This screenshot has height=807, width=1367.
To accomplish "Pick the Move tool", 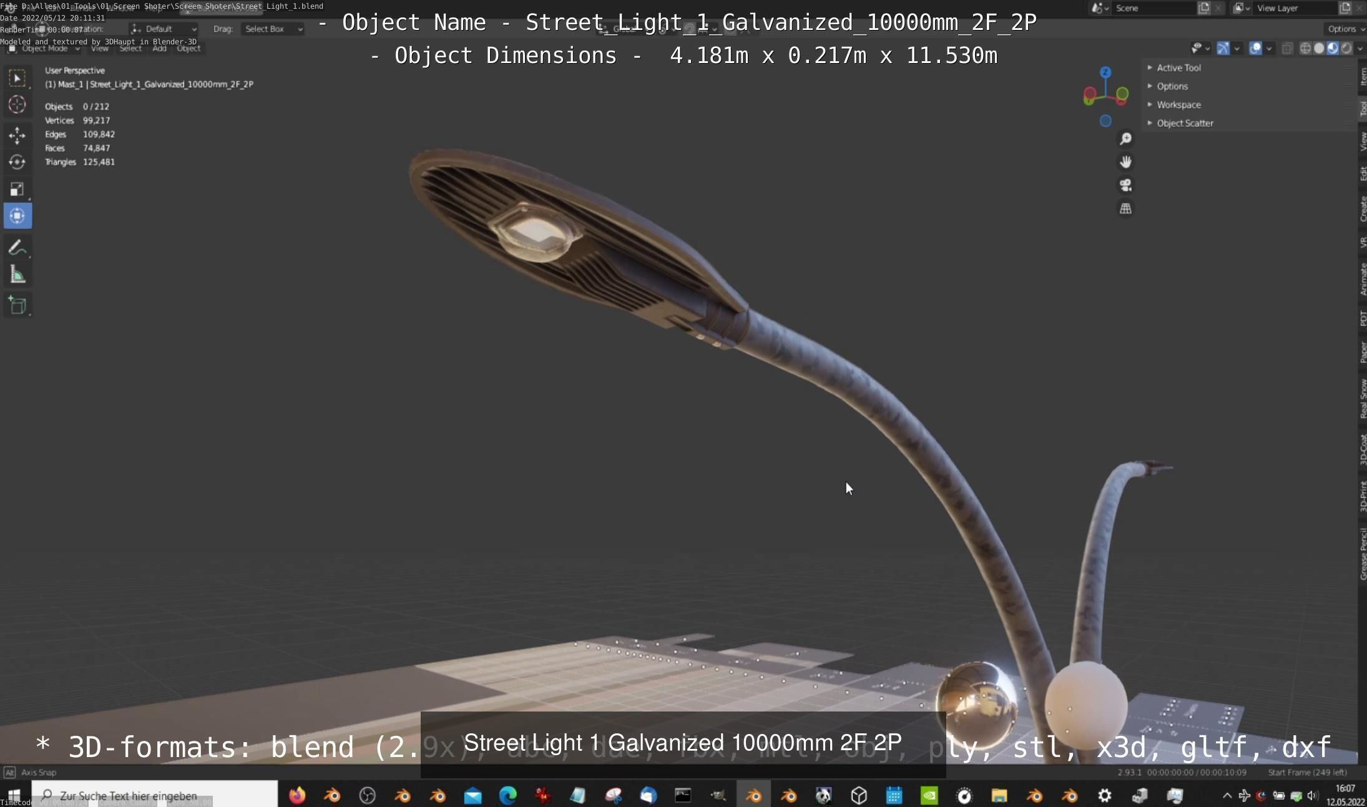I will [x=17, y=135].
